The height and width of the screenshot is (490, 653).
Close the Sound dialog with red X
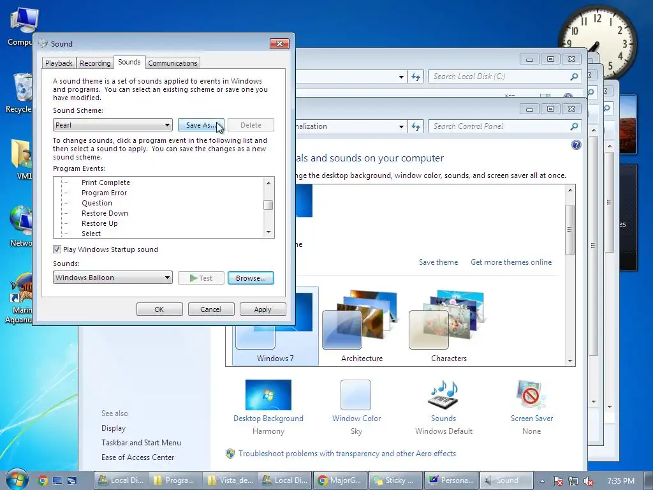(279, 43)
